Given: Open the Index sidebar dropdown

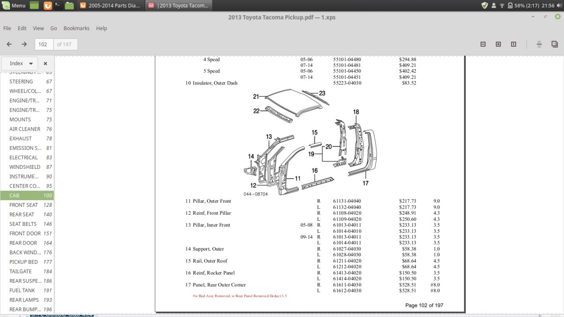Looking at the screenshot, I should (x=19, y=63).
